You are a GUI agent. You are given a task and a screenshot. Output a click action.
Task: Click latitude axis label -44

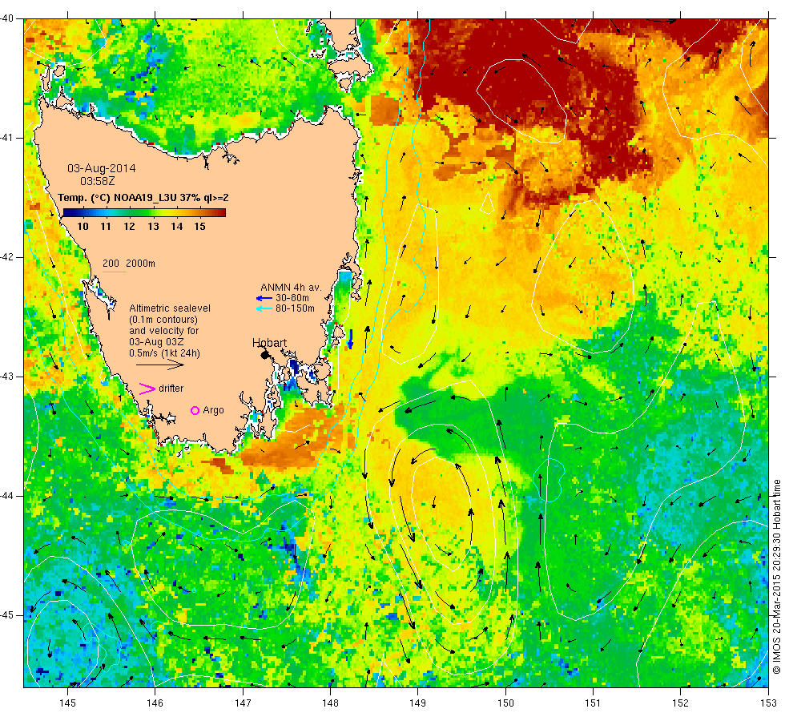tap(7, 496)
